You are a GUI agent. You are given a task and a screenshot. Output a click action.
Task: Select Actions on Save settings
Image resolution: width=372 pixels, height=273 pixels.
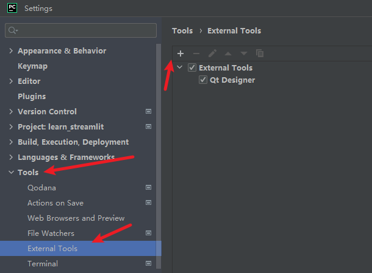click(x=55, y=203)
